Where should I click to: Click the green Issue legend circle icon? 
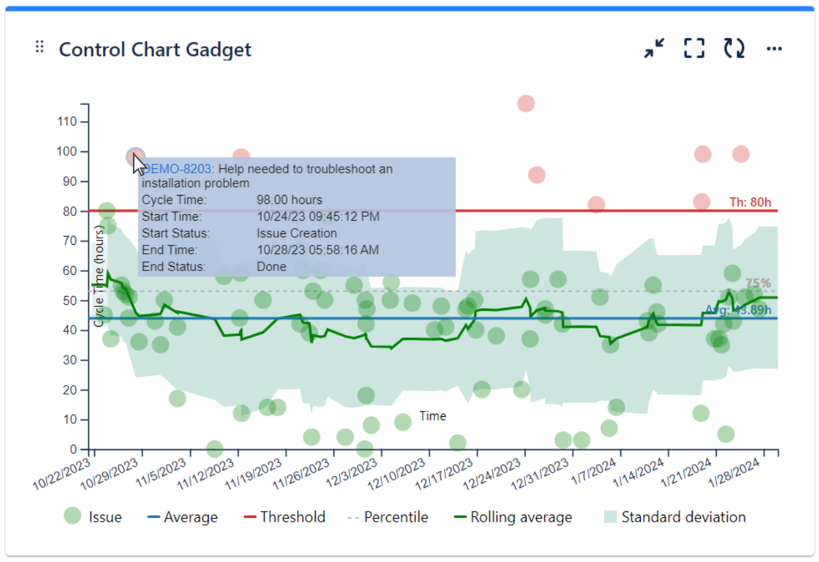click(x=72, y=517)
